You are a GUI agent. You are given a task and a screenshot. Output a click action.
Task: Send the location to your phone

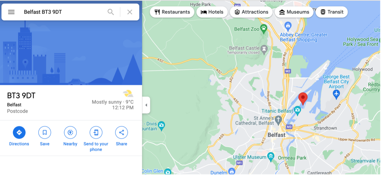pos(96,133)
